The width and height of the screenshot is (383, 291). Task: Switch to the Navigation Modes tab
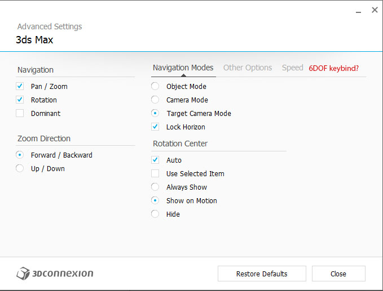pos(183,68)
